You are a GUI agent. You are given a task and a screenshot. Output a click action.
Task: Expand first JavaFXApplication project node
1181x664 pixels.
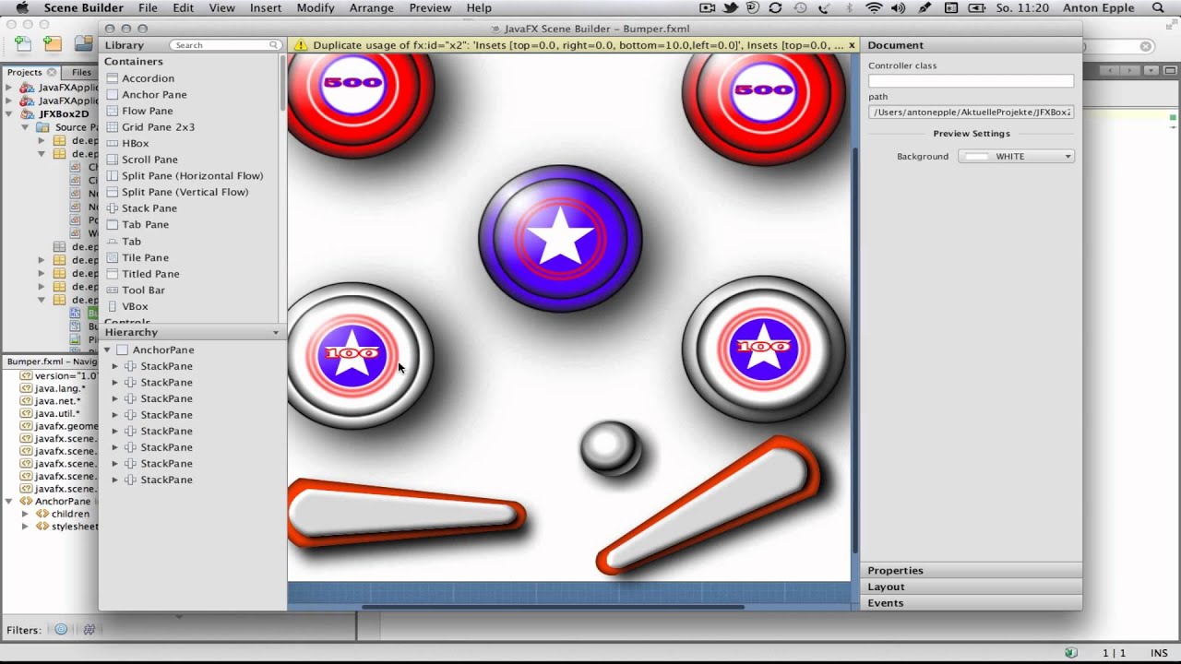(x=9, y=88)
